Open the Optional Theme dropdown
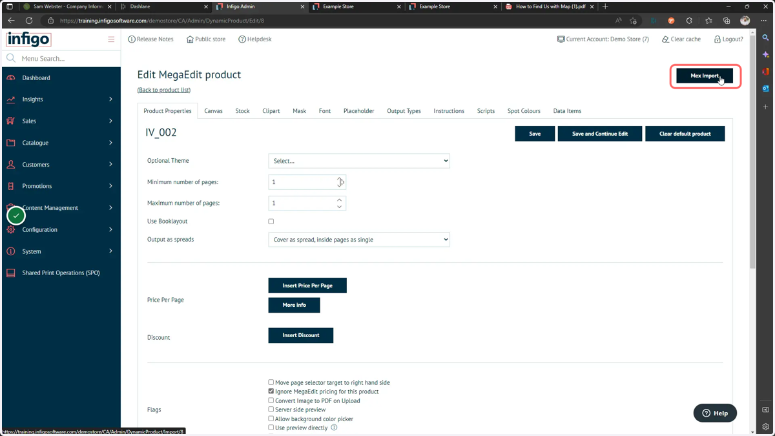Viewport: 775px width, 436px height. tap(359, 161)
